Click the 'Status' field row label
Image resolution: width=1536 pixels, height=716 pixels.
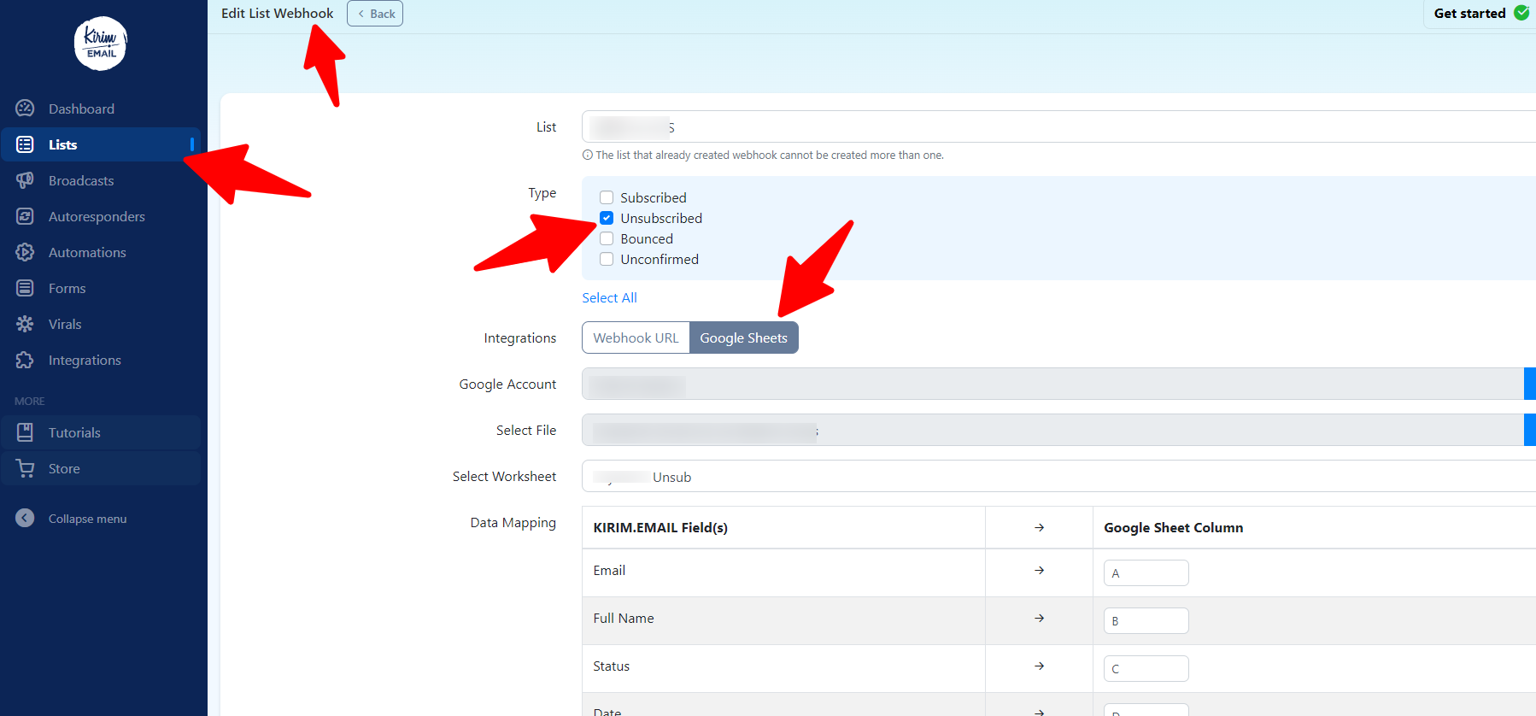(611, 666)
